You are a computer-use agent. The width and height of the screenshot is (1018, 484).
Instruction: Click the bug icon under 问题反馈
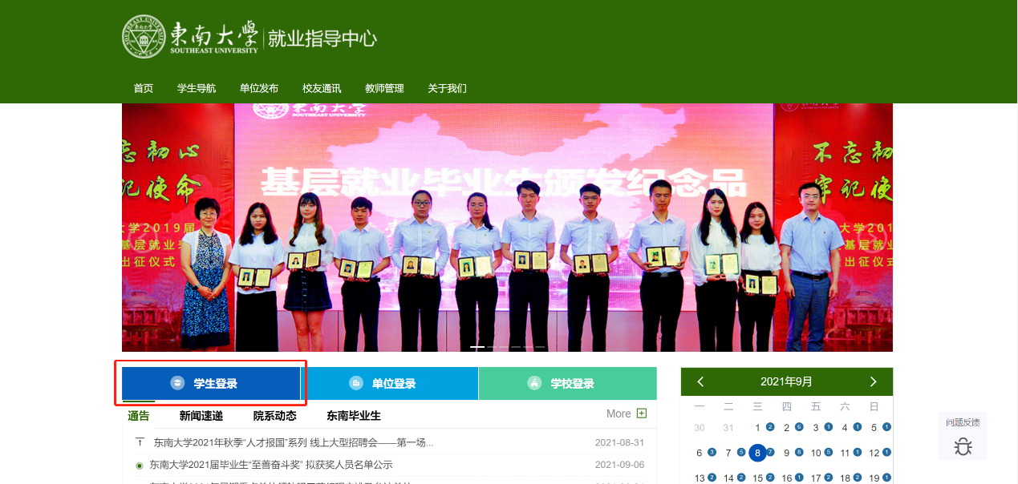click(x=963, y=448)
